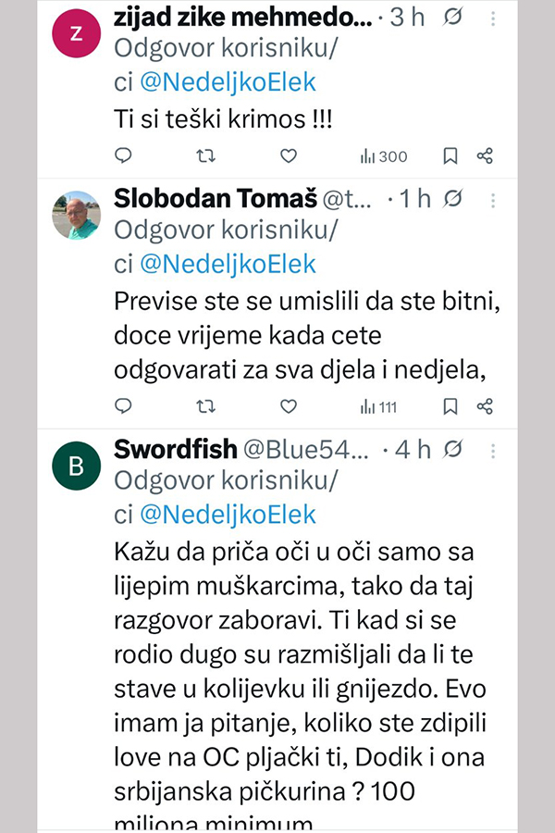The height and width of the screenshot is (833, 555).
Task: Retweet zijad zike's tweet
Action: point(207,155)
